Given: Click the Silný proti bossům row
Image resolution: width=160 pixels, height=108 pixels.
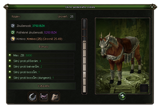Looking at the screenshot, I should 41,72.
